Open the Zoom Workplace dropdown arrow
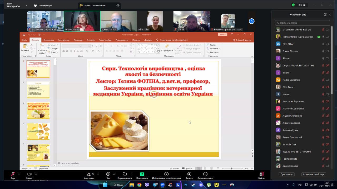 click(x=26, y=5)
